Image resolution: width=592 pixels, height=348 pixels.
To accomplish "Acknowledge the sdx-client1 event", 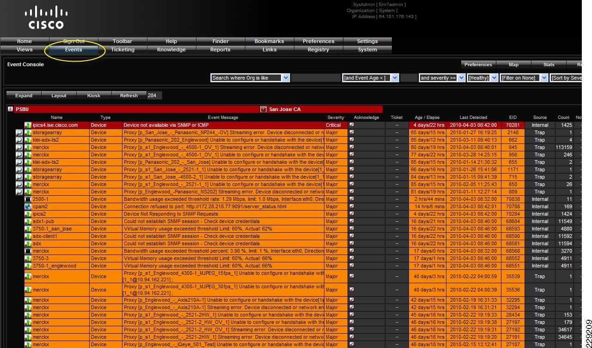I will [x=352, y=236].
